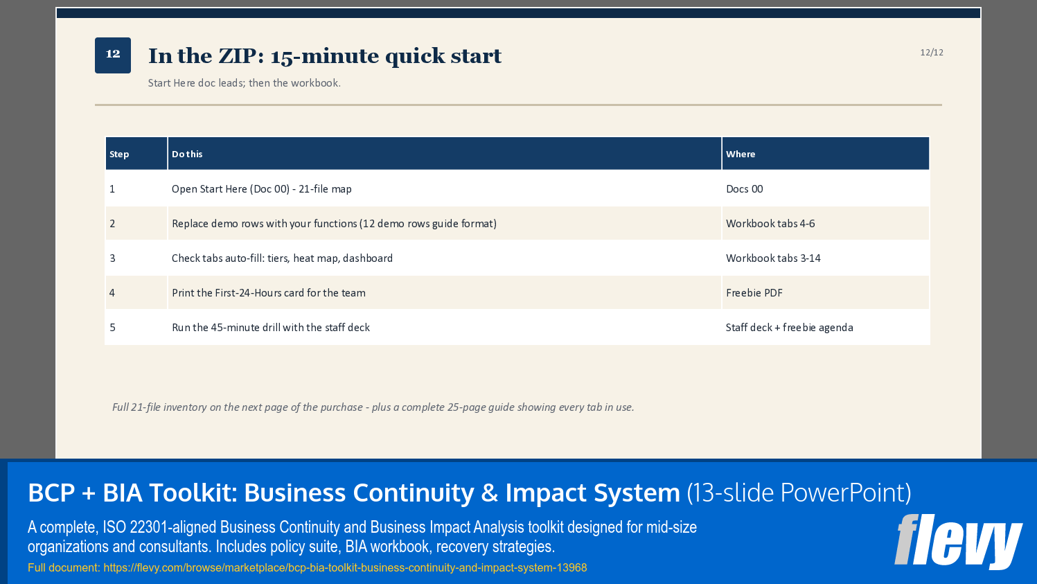Click the 'Step' column header
1037x584 pixels.
point(136,154)
